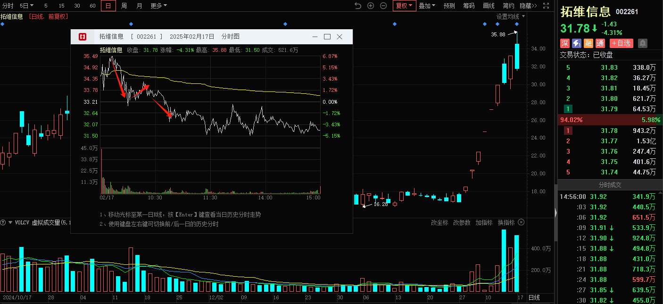Click the lightning bolt badge icon

click(x=577, y=43)
